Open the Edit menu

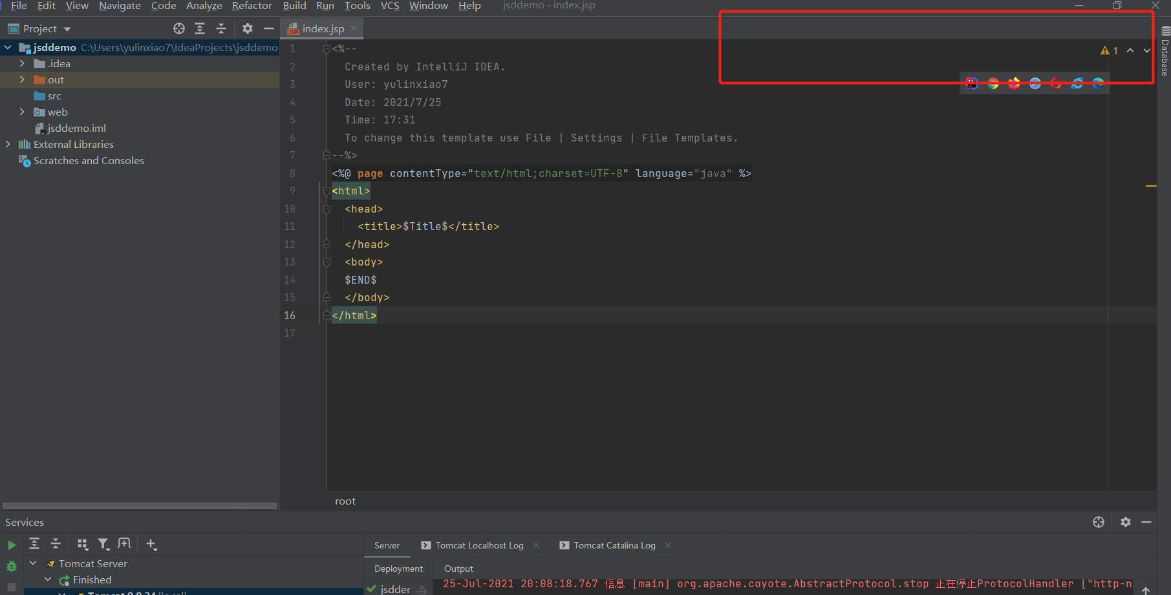click(x=46, y=6)
